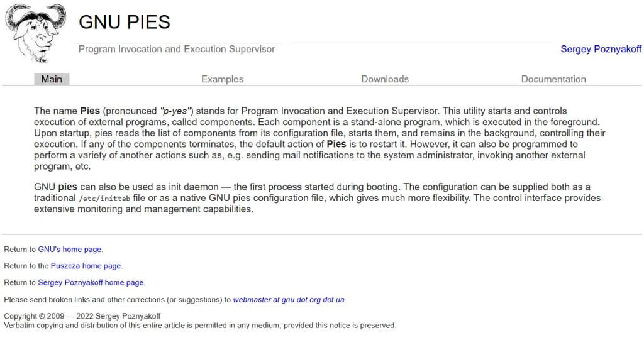Go to the Documentation tab

[553, 79]
